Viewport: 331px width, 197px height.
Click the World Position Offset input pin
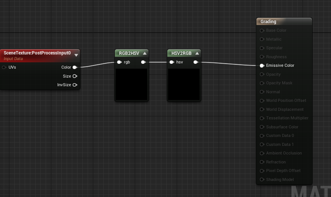coord(262,101)
